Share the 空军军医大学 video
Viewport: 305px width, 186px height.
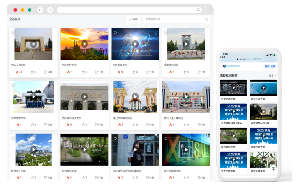[48, 125]
